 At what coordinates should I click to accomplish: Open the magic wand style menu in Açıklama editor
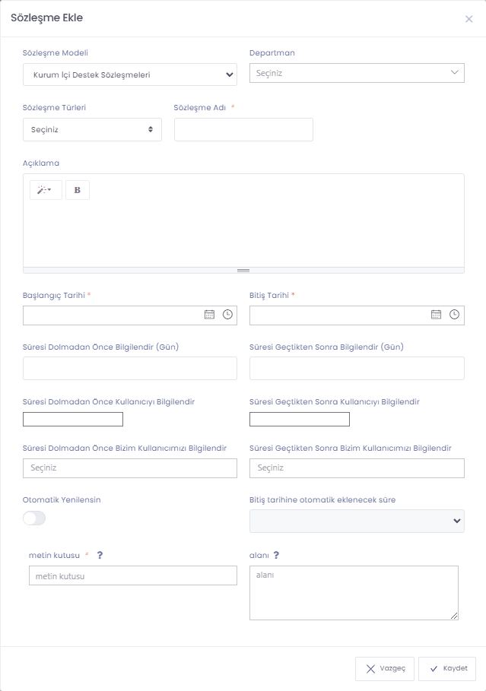(x=46, y=190)
